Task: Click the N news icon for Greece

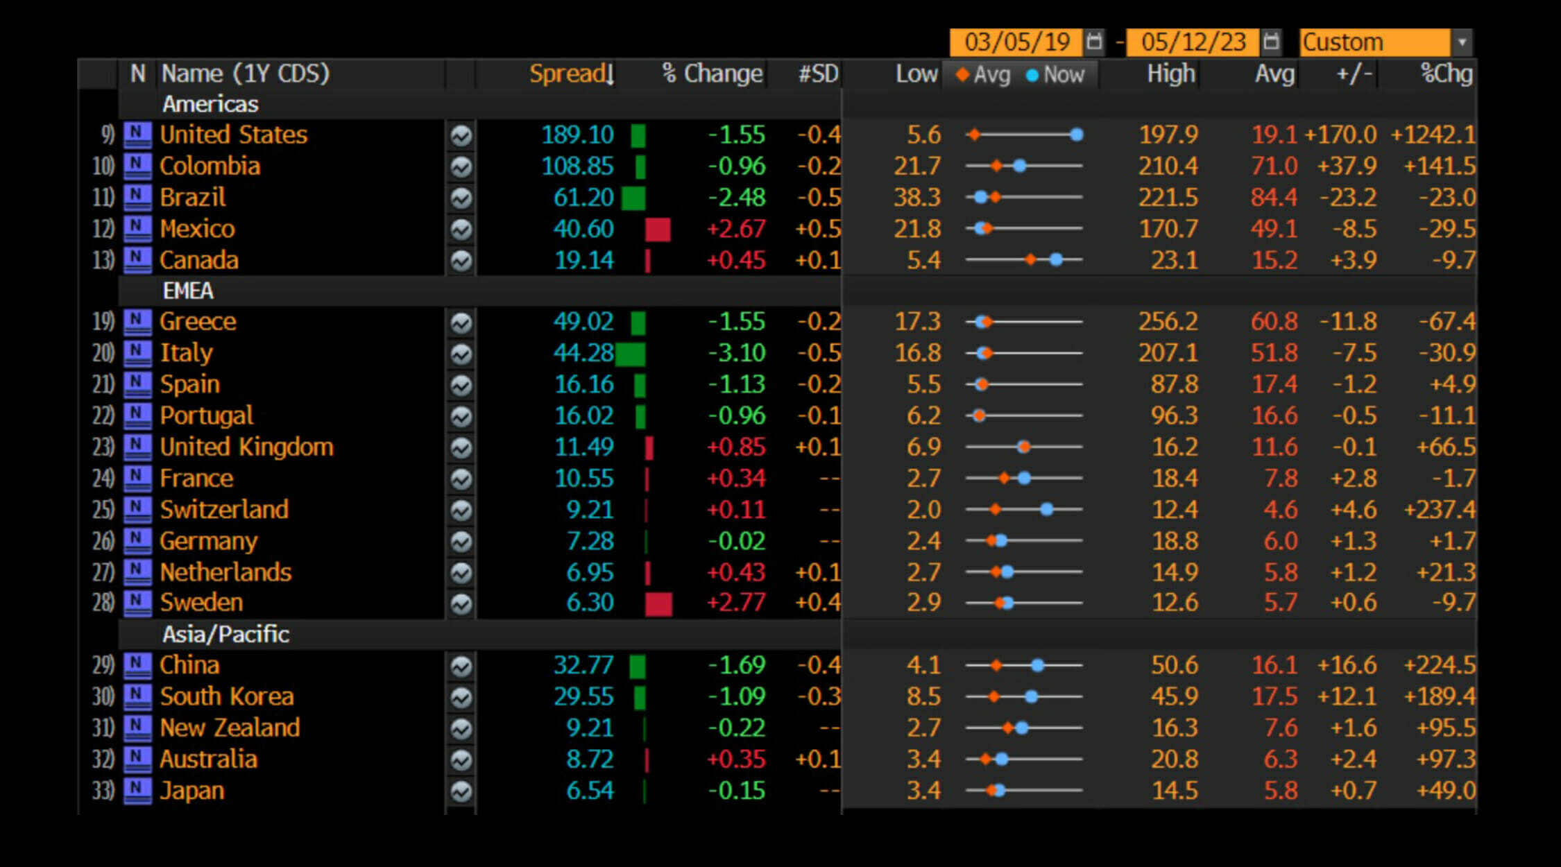Action: [137, 322]
